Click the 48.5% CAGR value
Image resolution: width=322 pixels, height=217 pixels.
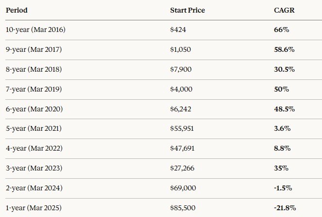coord(285,109)
